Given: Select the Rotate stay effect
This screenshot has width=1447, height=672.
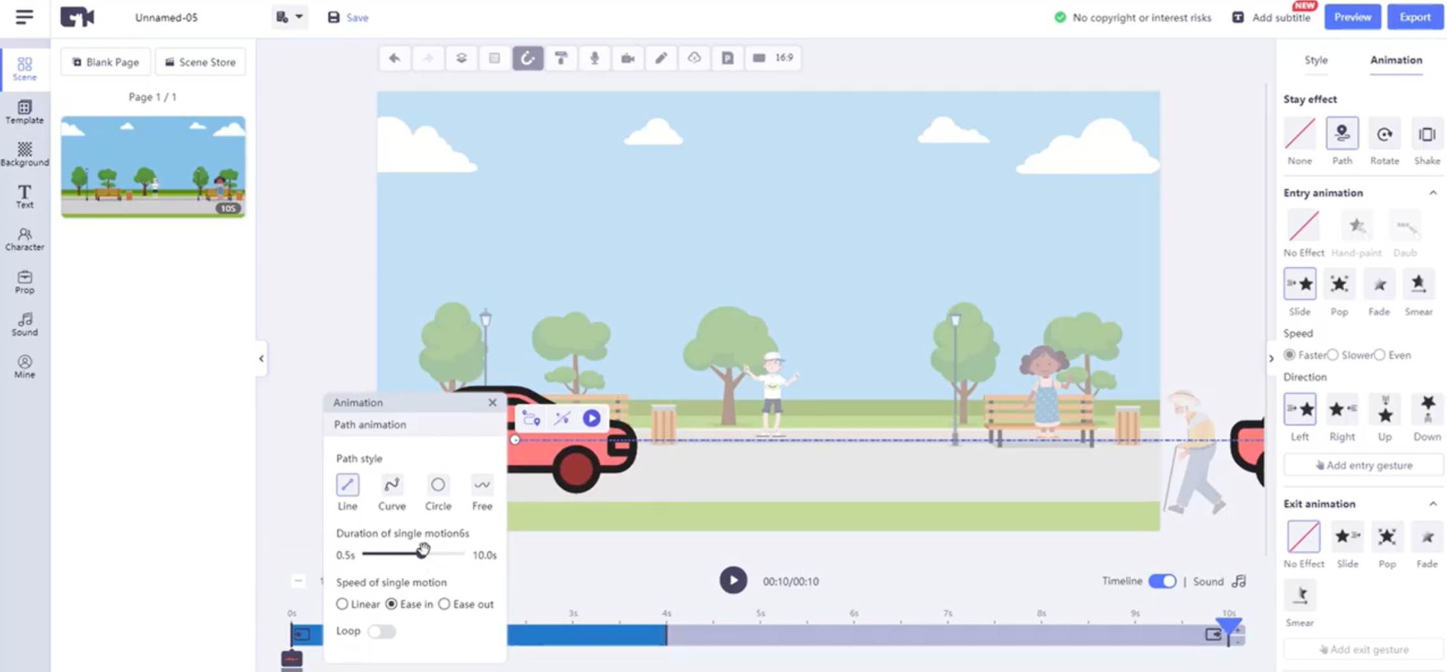Looking at the screenshot, I should (1385, 134).
